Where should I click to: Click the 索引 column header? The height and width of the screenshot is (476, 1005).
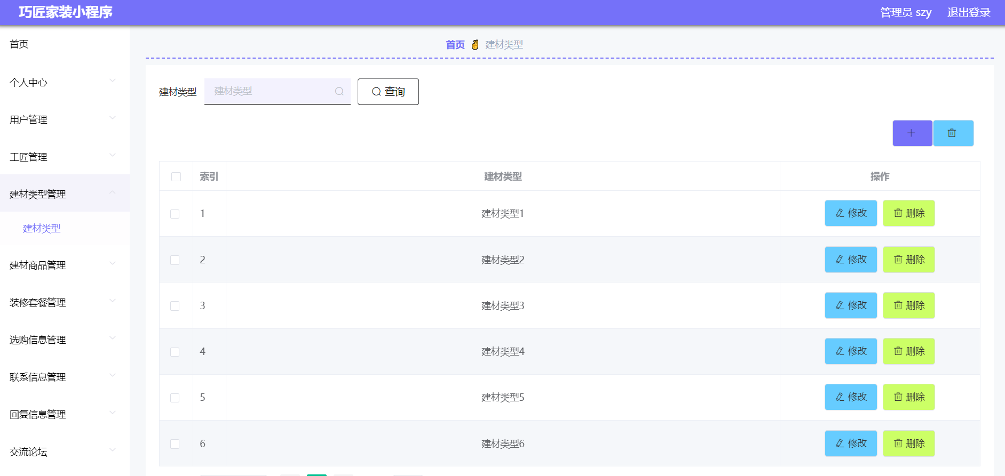point(209,176)
